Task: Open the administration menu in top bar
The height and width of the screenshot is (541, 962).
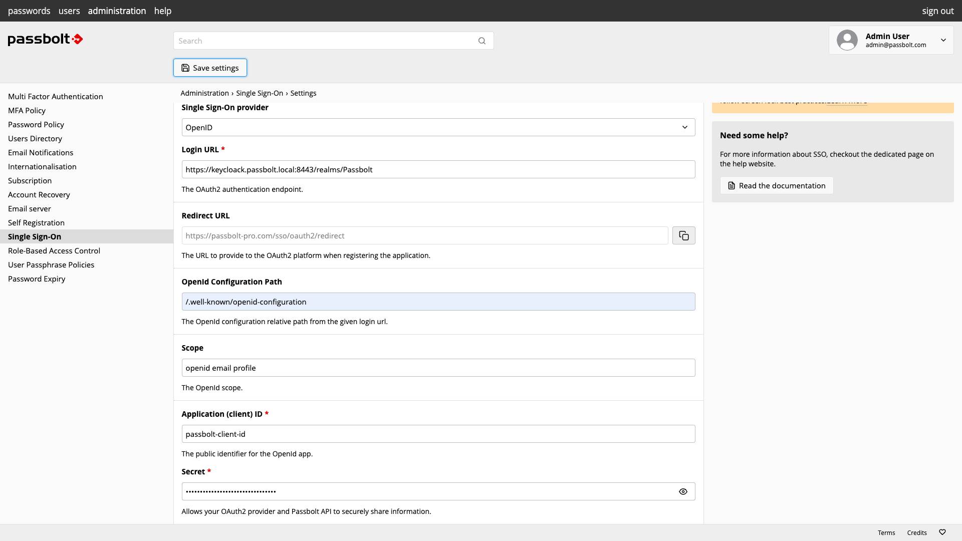Action: (x=117, y=11)
